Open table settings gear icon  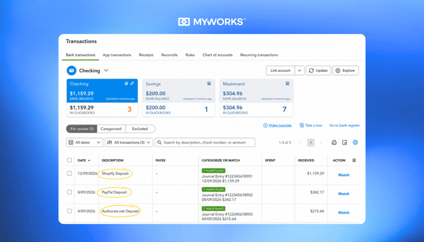355,142
